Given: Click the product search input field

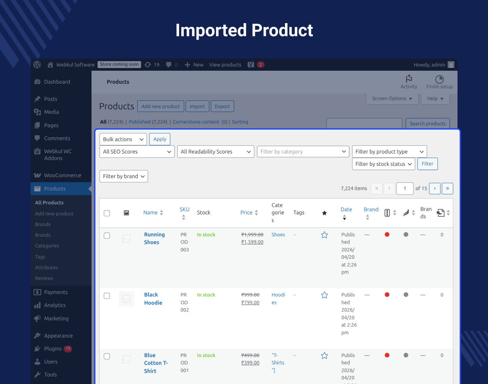Looking at the screenshot, I should coord(364,124).
